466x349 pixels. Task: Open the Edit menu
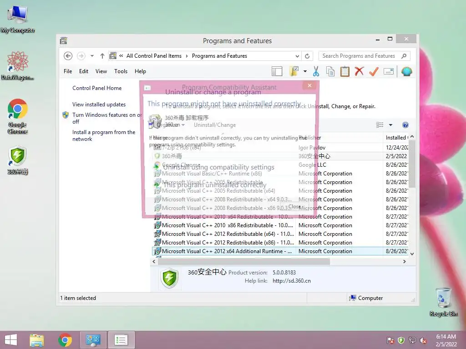[84, 71]
